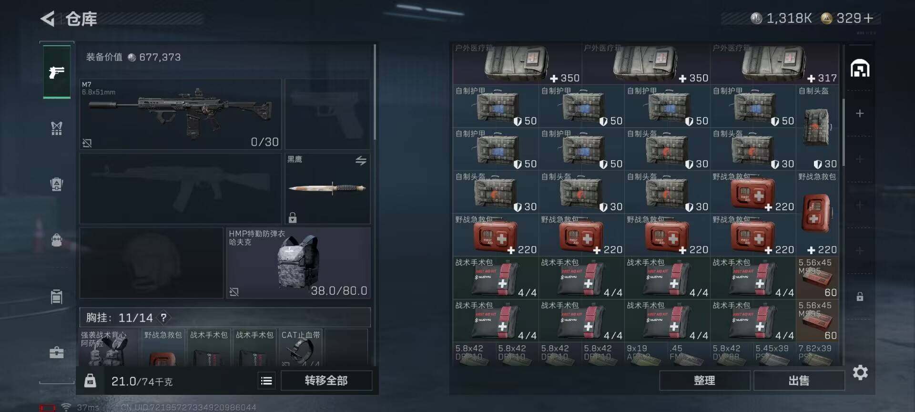Click the 转移全部 button
This screenshot has height=412, width=915.
click(326, 381)
